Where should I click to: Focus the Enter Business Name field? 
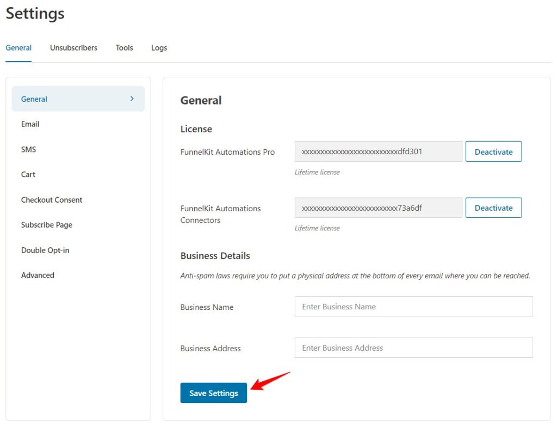point(413,307)
